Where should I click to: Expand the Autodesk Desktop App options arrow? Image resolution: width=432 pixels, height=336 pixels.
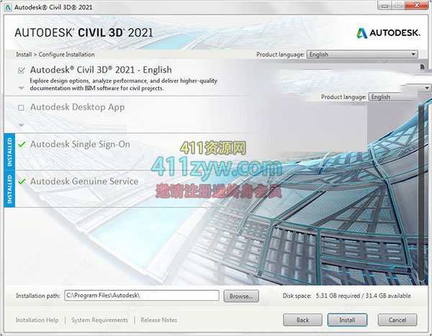[21, 124]
